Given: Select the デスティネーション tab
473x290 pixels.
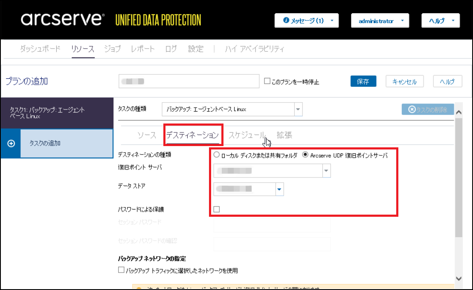Looking at the screenshot, I should 192,135.
